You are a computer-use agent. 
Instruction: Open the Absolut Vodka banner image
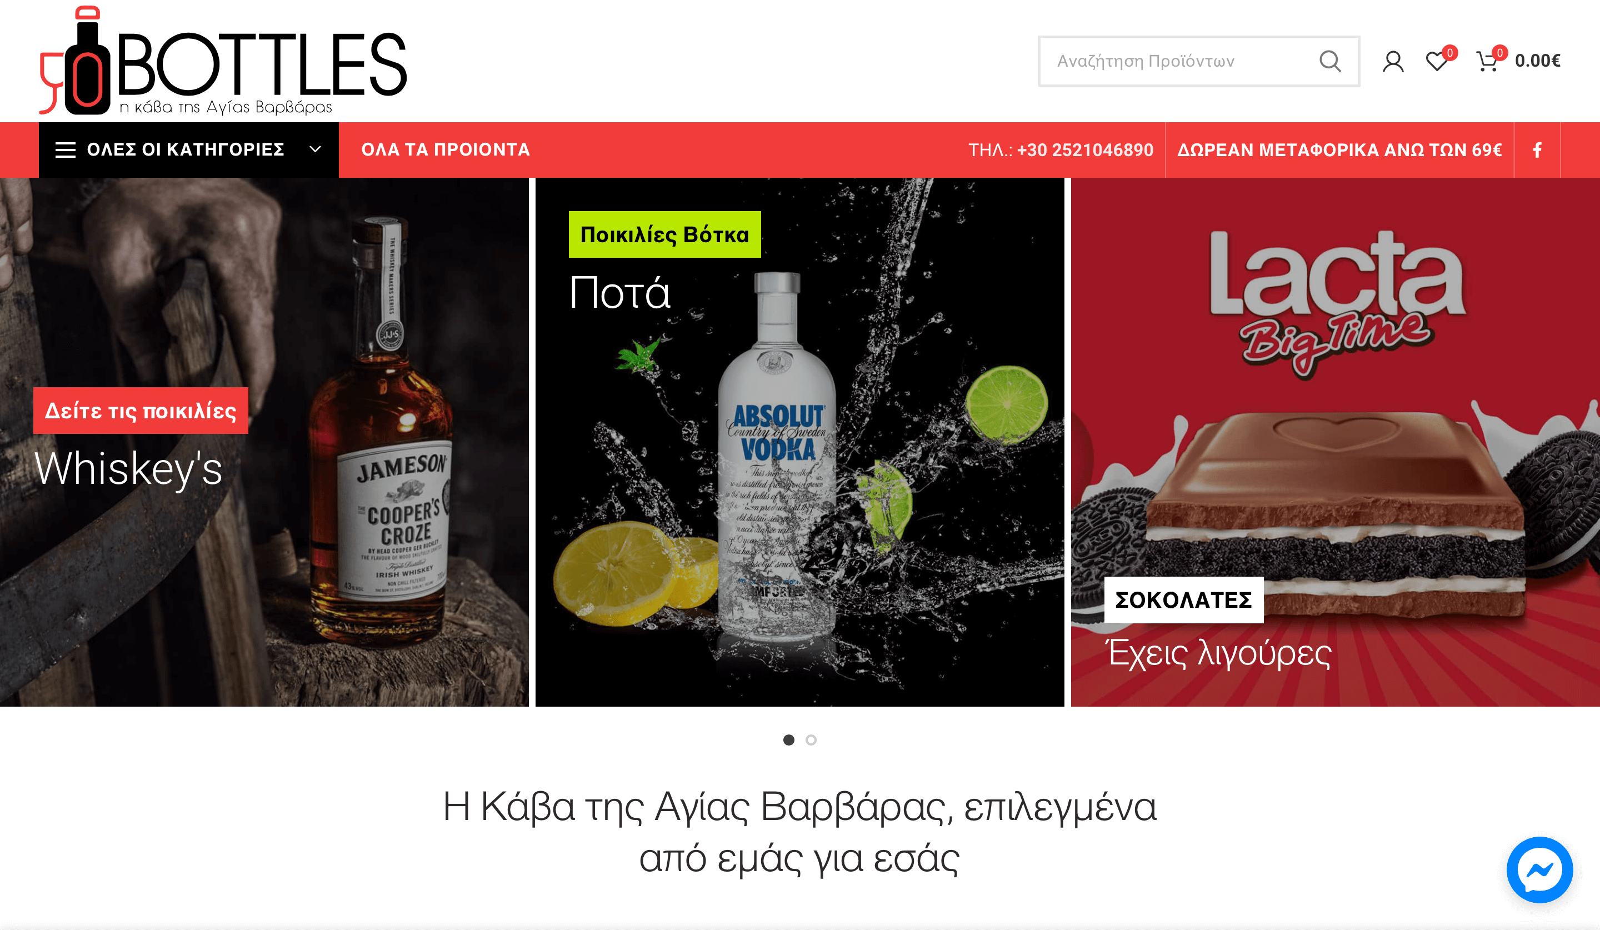coord(799,442)
